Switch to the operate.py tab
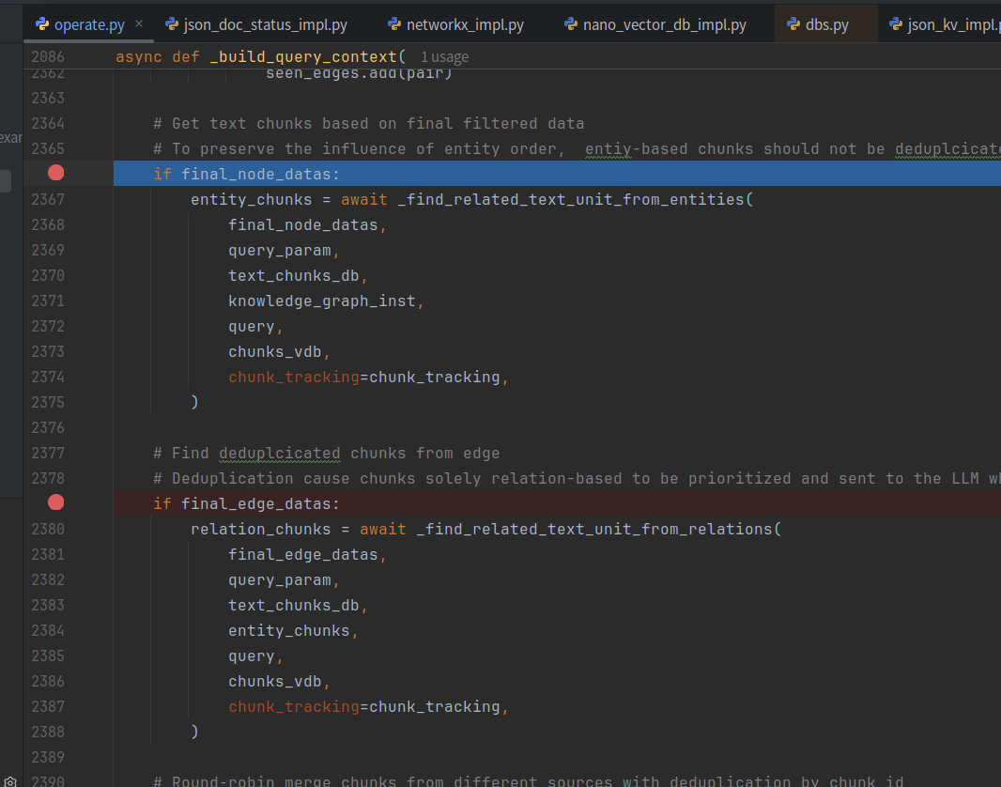This screenshot has height=787, width=1001. pos(88,25)
